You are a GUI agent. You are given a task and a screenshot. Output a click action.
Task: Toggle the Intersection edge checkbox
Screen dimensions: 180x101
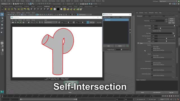click(152, 61)
